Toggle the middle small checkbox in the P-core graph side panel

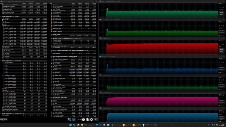pyautogui.click(x=221, y=7)
